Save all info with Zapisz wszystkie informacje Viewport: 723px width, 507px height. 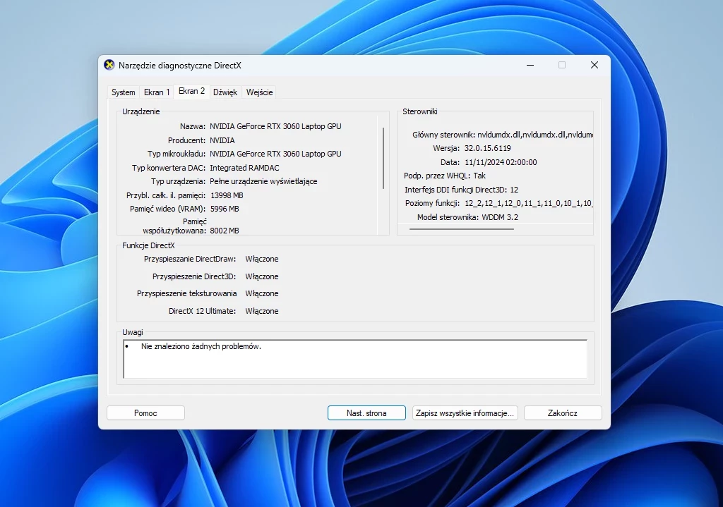click(465, 413)
